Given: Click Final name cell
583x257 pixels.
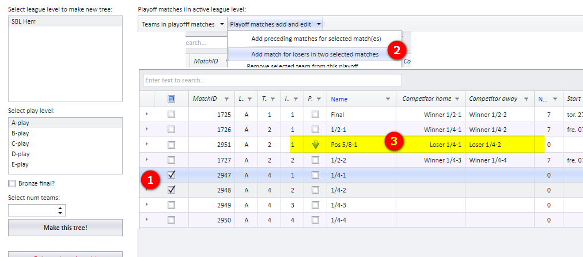Looking at the screenshot, I should (361, 115).
